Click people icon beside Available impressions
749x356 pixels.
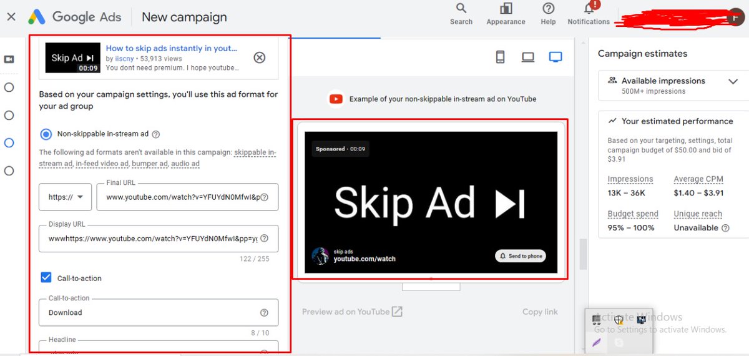[x=612, y=81]
